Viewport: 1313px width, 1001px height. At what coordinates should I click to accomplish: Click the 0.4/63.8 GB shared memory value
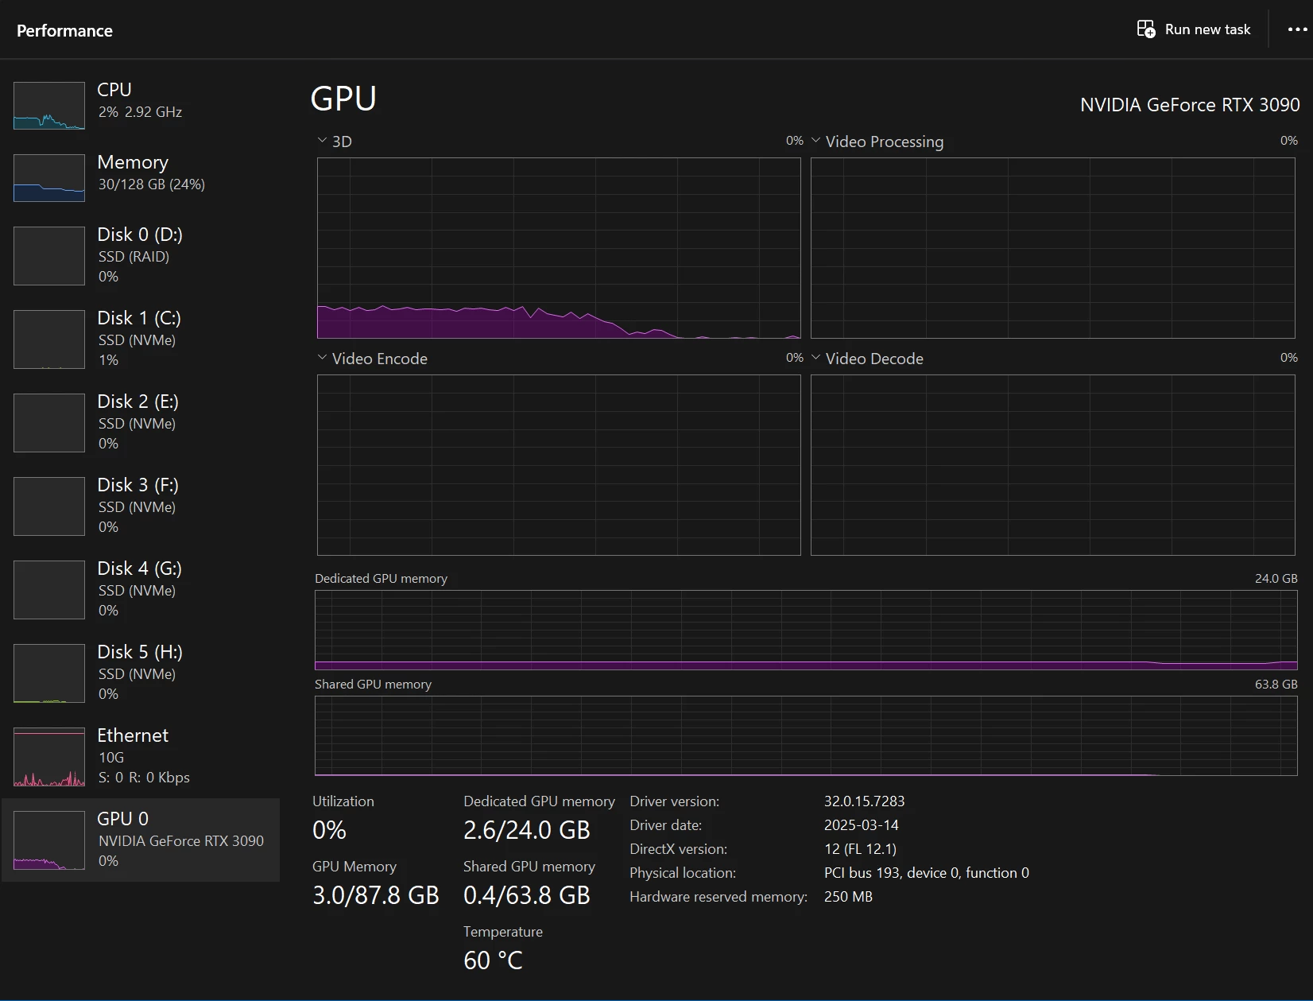click(x=527, y=895)
